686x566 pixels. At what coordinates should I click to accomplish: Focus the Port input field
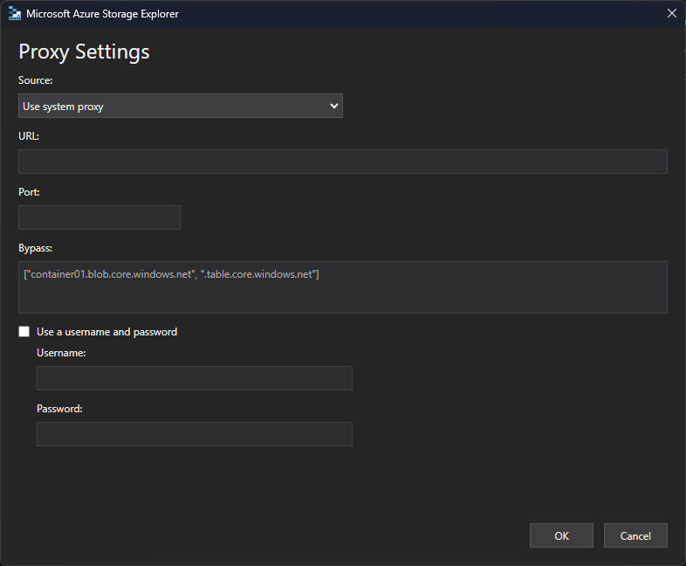pos(99,217)
